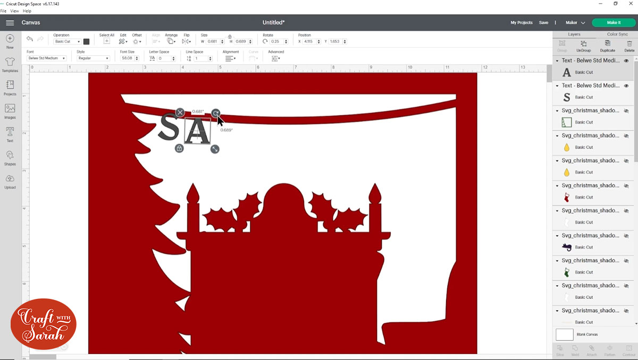Open My Projects link
Image resolution: width=638 pixels, height=360 pixels.
521,23
